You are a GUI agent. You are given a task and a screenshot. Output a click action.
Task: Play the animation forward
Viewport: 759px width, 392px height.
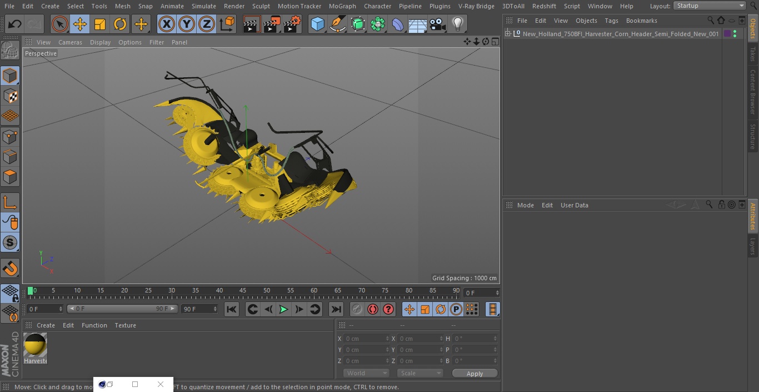coord(283,309)
